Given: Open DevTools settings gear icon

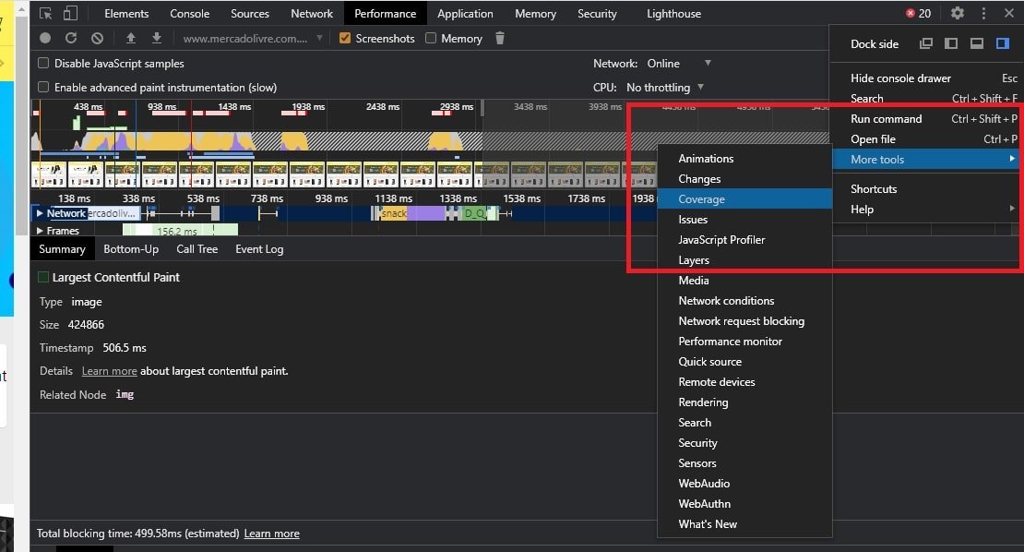Looking at the screenshot, I should (958, 13).
